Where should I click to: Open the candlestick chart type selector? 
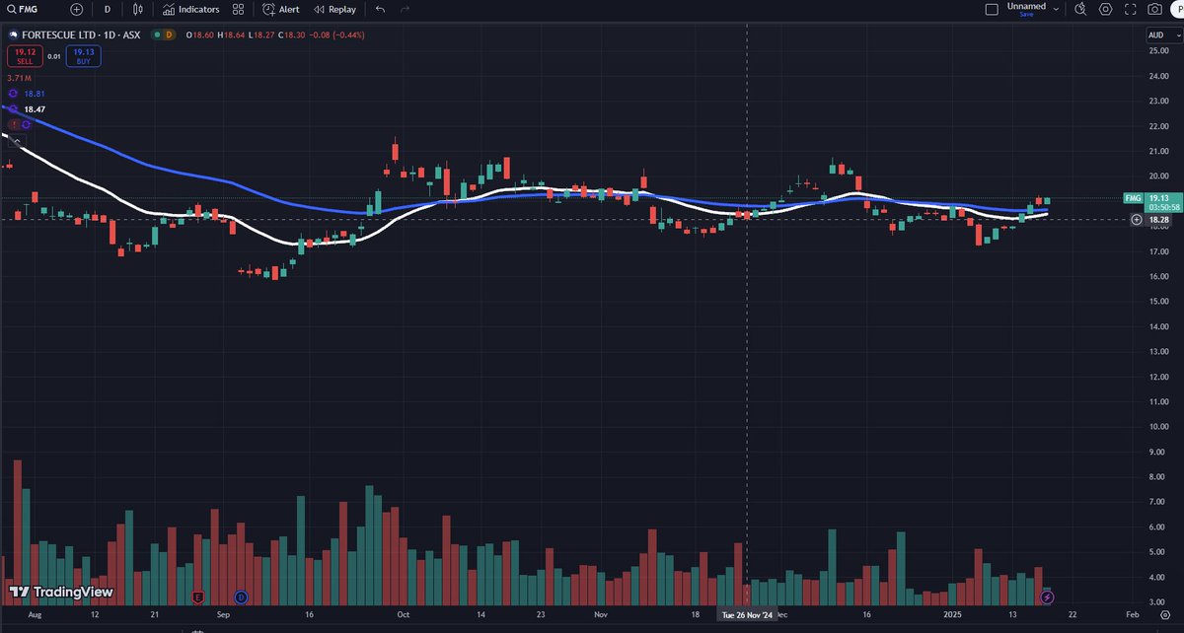pos(139,9)
